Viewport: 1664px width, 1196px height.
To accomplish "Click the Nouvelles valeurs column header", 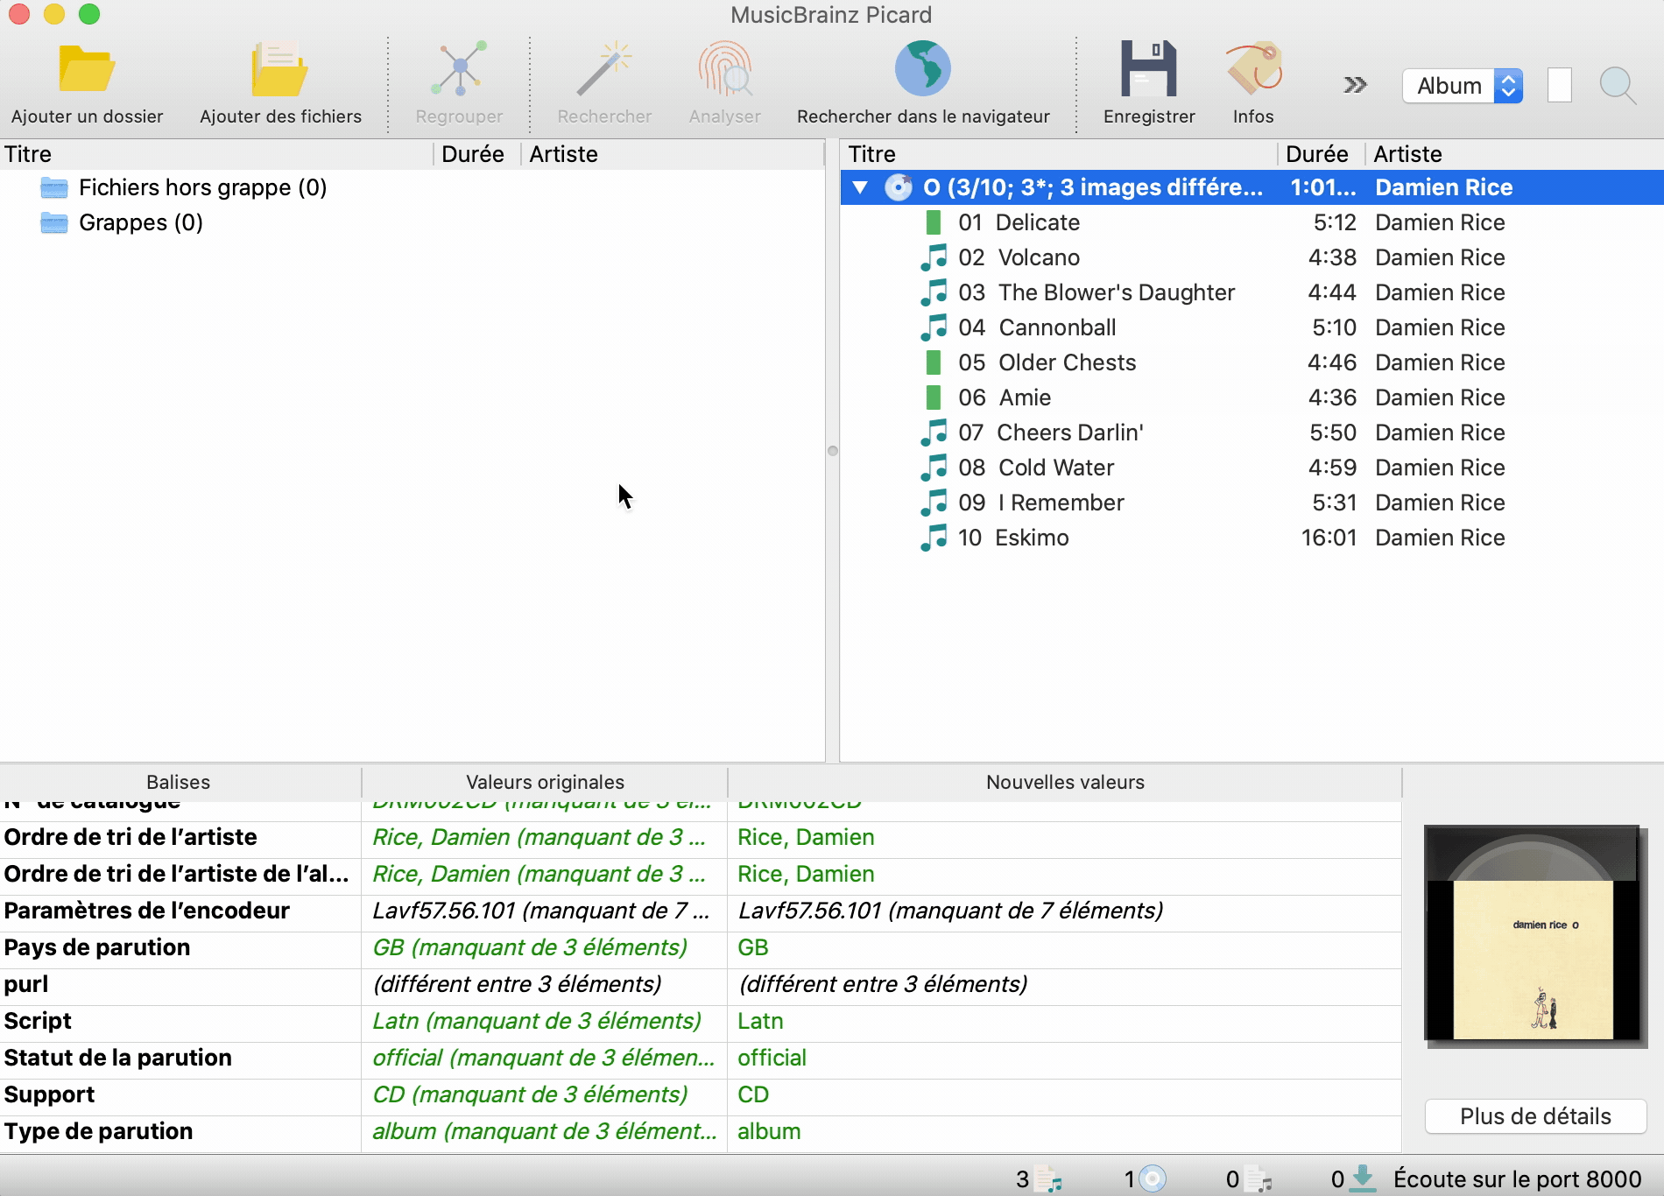I will (1065, 782).
